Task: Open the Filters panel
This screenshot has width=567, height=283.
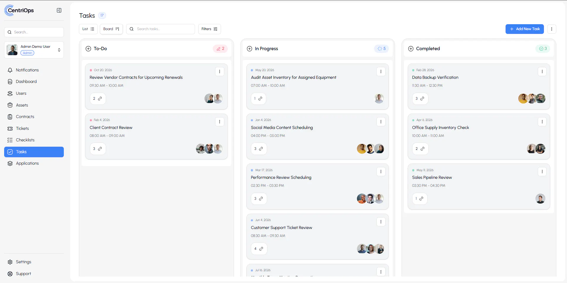Action: (x=209, y=29)
